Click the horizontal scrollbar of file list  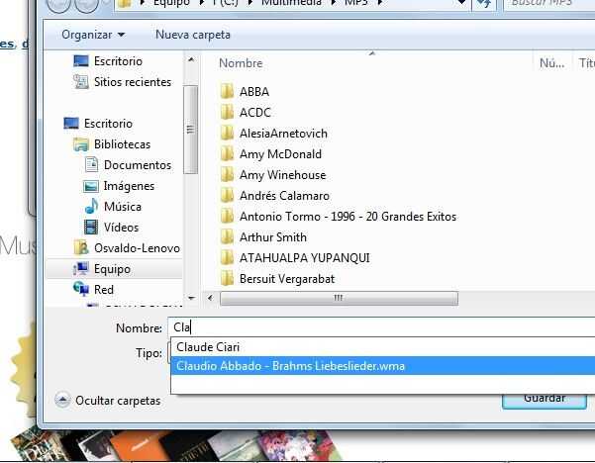339,298
